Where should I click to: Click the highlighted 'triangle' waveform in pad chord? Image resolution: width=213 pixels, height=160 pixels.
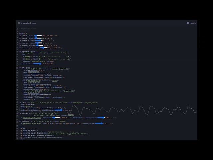click(55, 69)
